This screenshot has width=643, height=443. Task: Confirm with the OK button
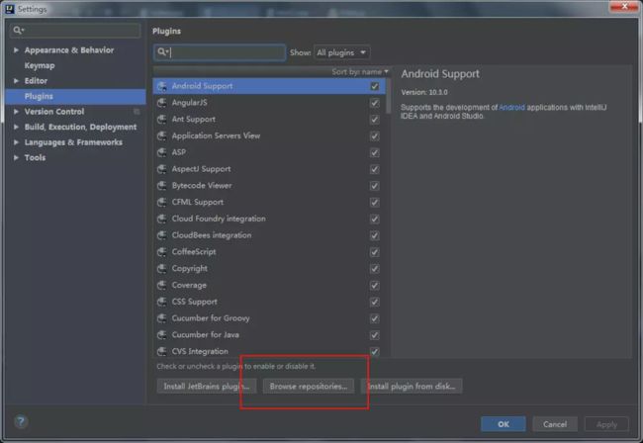click(504, 424)
